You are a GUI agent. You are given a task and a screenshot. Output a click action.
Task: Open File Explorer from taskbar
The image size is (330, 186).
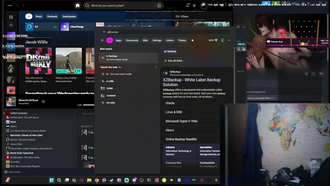pyautogui.click(x=89, y=180)
